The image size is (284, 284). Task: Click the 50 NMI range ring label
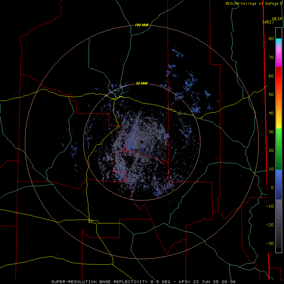pyautogui.click(x=142, y=84)
